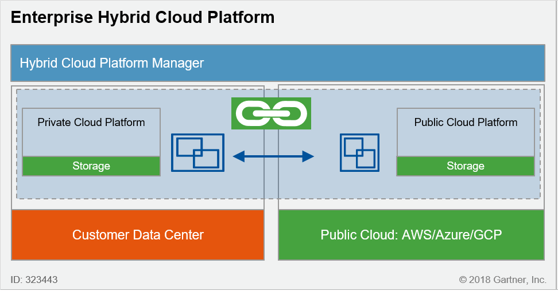
Task: Click the green Public Cloud AWS/Azure/GCP block
Action: (x=411, y=235)
